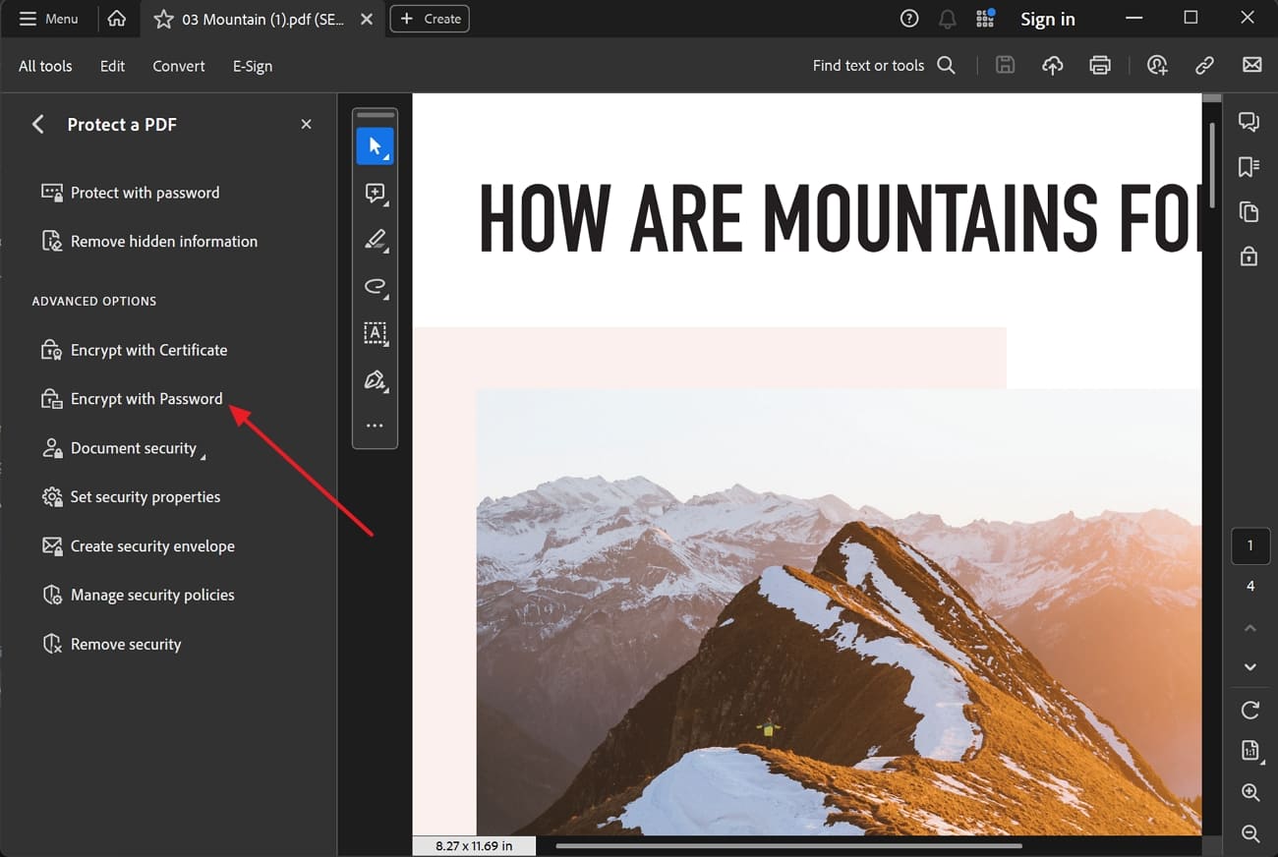Select the arrow selection tool
Viewport: 1278px width, 857px height.
375,145
